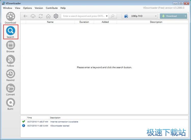Screen dimensions: 191x140
Task: Close the VDownloader window
Action: [x=186, y=3]
